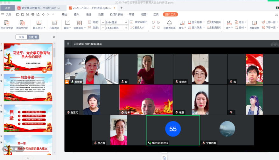Image resolution: width=279 pixels, height=160 pixels.
Task: Select the 压缩图片 compress picture tool
Action: point(54,23)
